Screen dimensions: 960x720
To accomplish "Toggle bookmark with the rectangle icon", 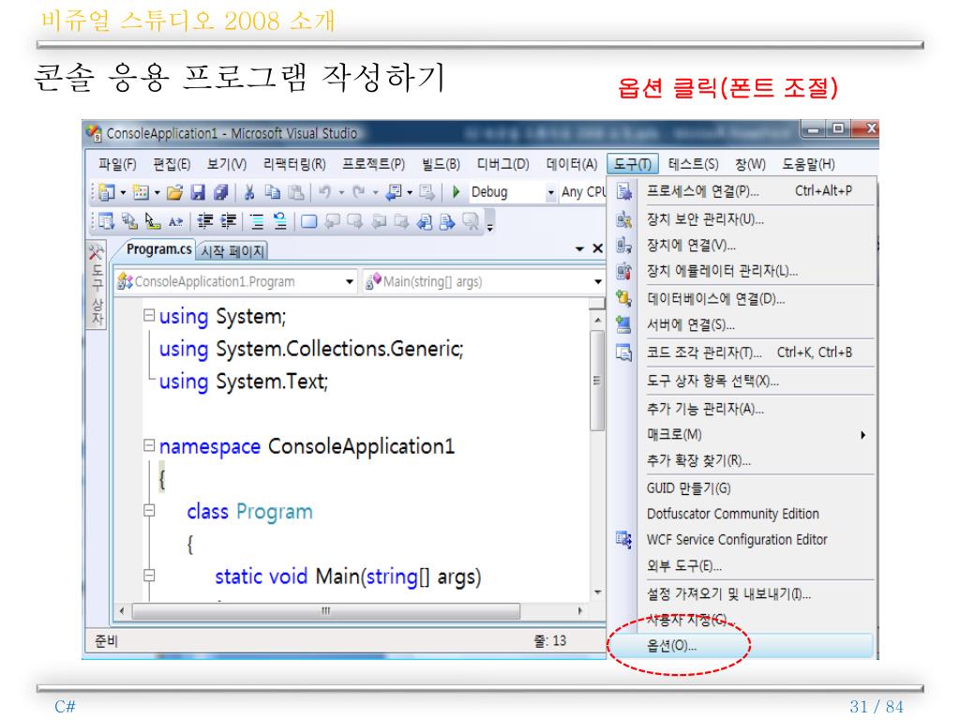I will tap(309, 221).
